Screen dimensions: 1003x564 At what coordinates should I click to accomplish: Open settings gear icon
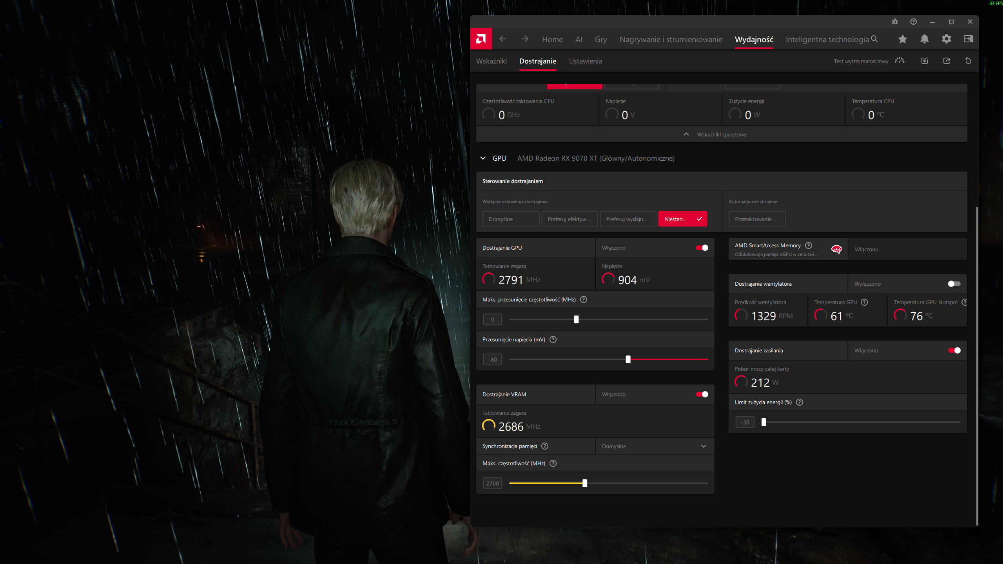[x=947, y=39]
